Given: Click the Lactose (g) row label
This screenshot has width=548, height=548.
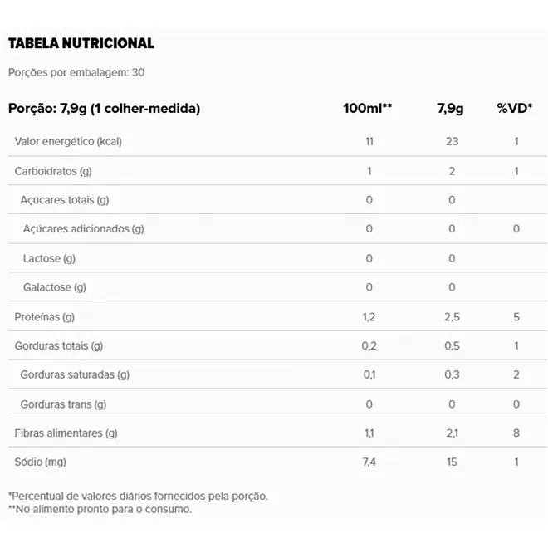Looking at the screenshot, I should [x=49, y=258].
